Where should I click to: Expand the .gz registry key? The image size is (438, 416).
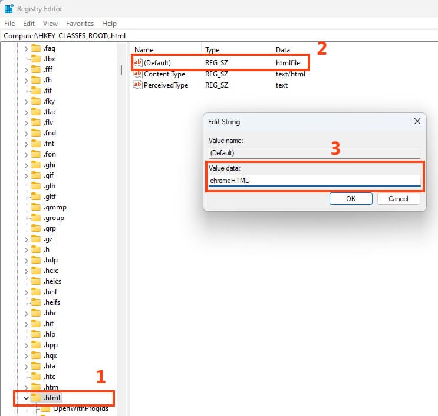coord(26,239)
